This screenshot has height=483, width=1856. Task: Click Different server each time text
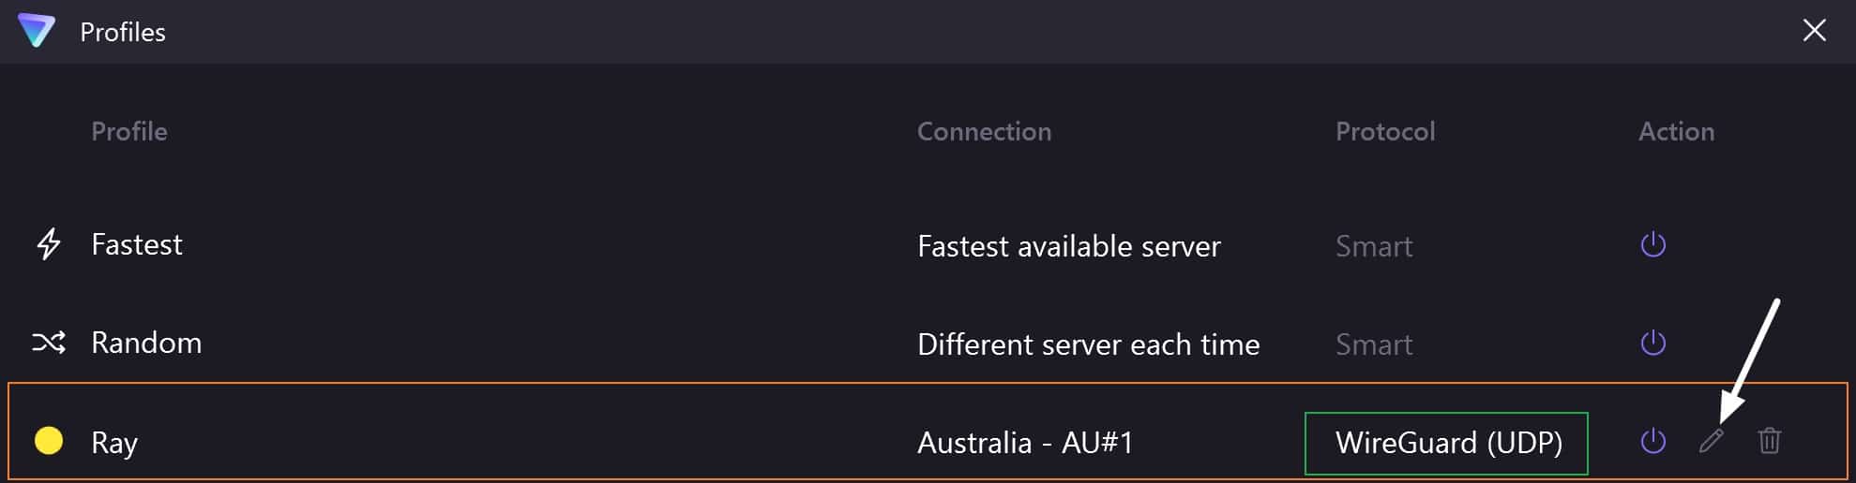(1089, 344)
